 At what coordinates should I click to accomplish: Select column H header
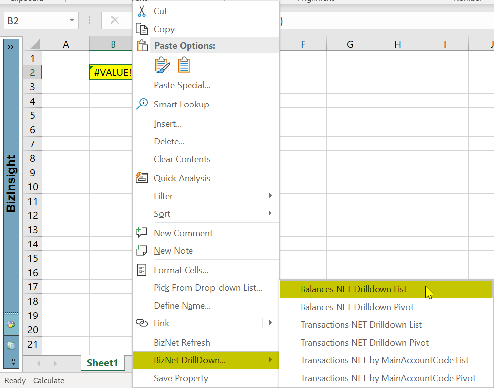[398, 44]
